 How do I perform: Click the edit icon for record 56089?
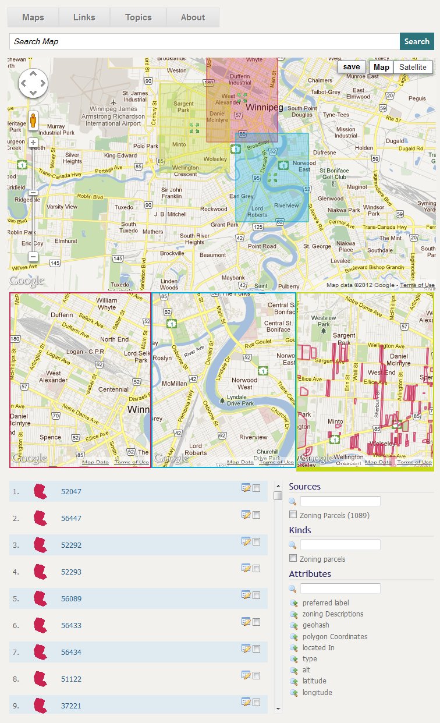pos(246,595)
